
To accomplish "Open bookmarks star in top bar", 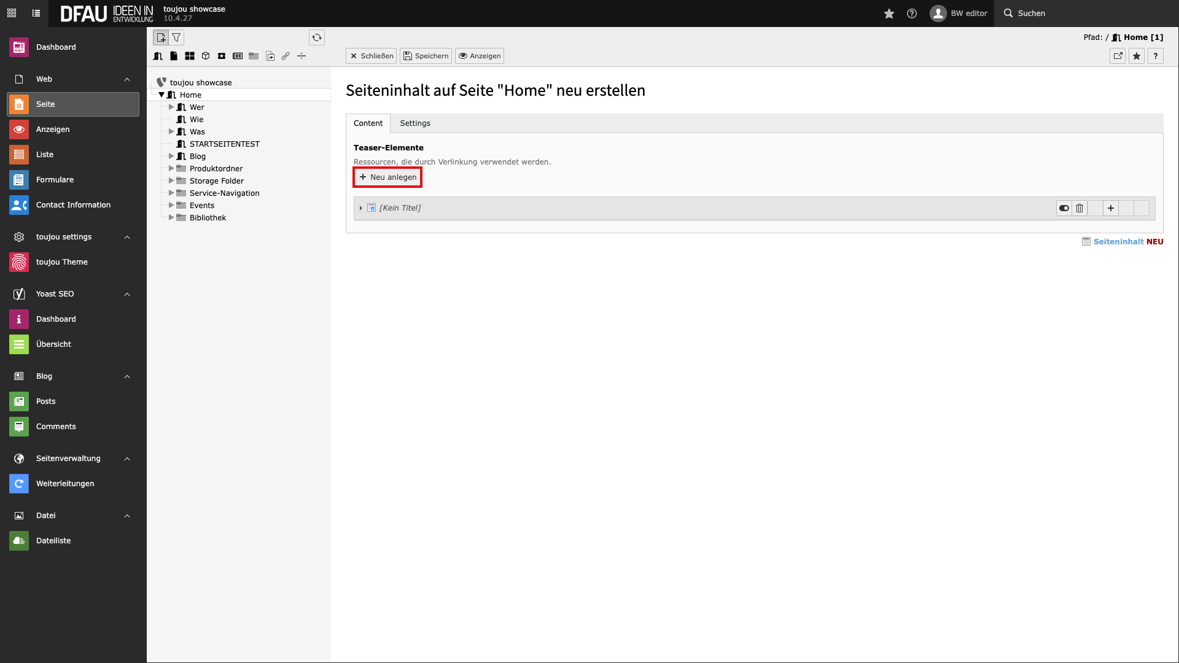I will coord(889,14).
